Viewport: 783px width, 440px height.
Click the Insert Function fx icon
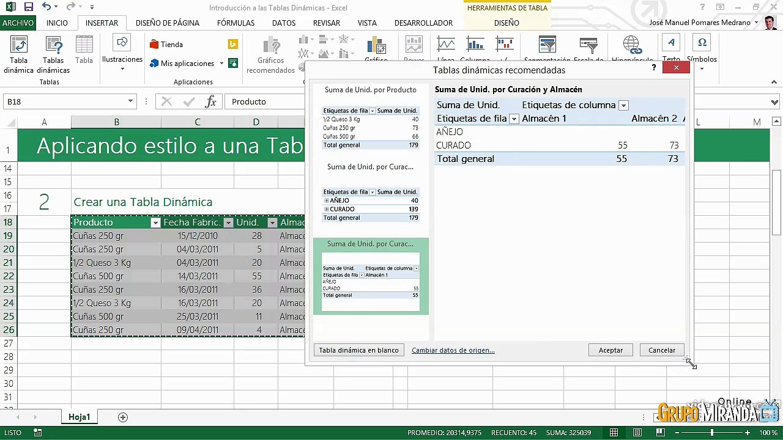(210, 101)
